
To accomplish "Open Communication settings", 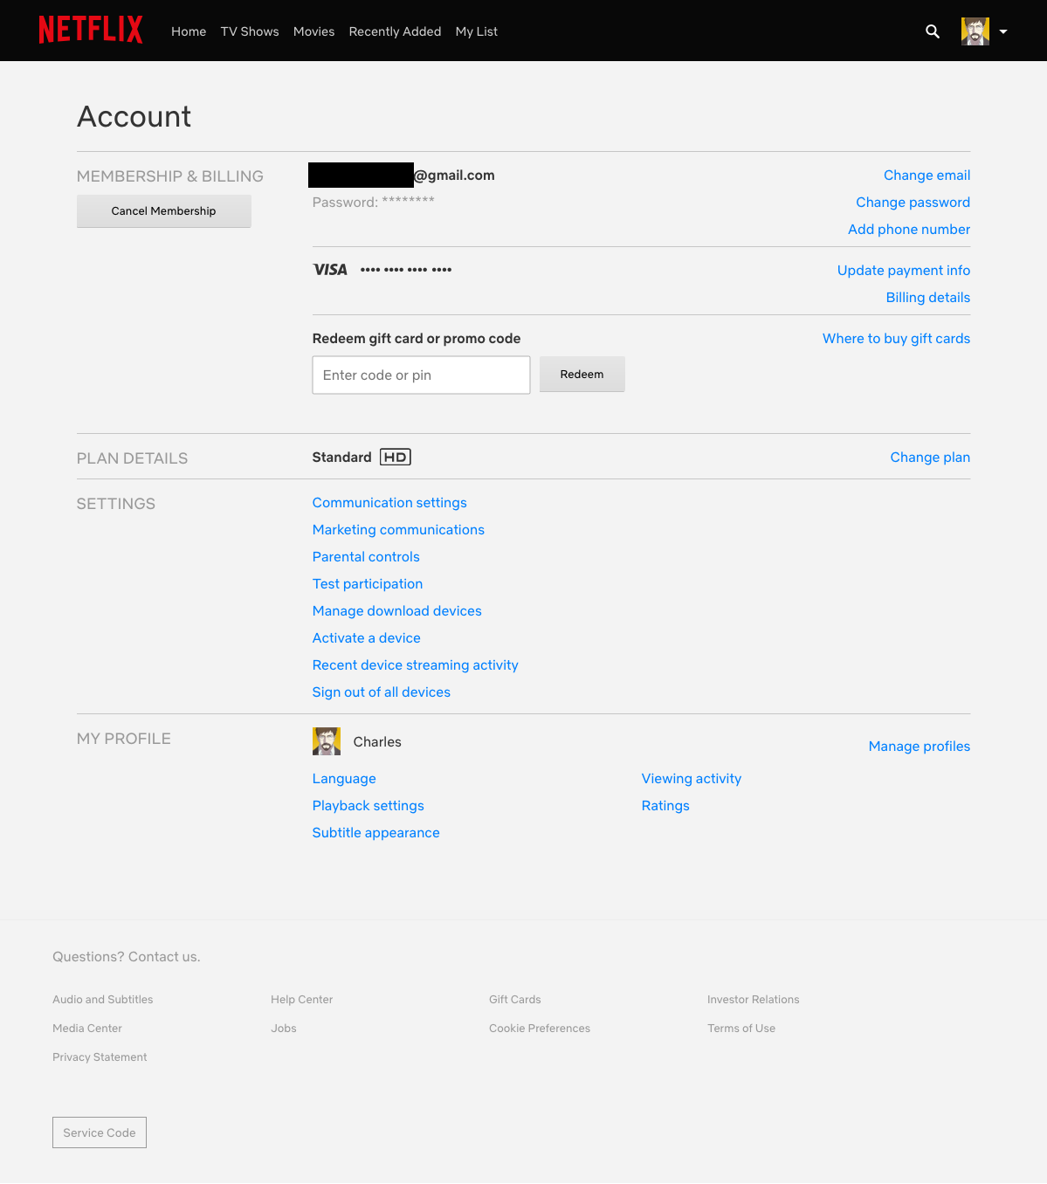I will (389, 503).
